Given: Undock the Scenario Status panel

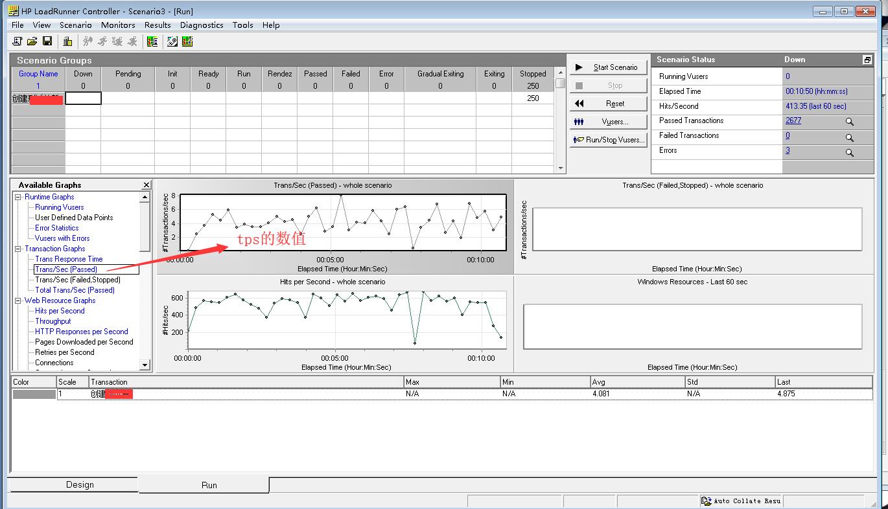Looking at the screenshot, I should [867, 60].
